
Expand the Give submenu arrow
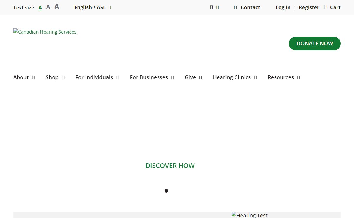(201, 77)
